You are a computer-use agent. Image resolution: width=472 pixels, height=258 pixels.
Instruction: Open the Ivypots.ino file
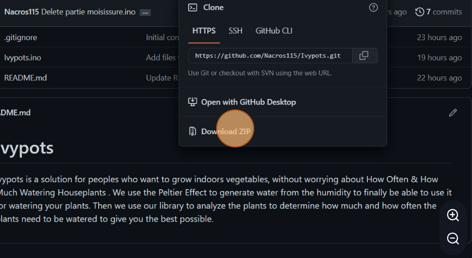point(23,58)
